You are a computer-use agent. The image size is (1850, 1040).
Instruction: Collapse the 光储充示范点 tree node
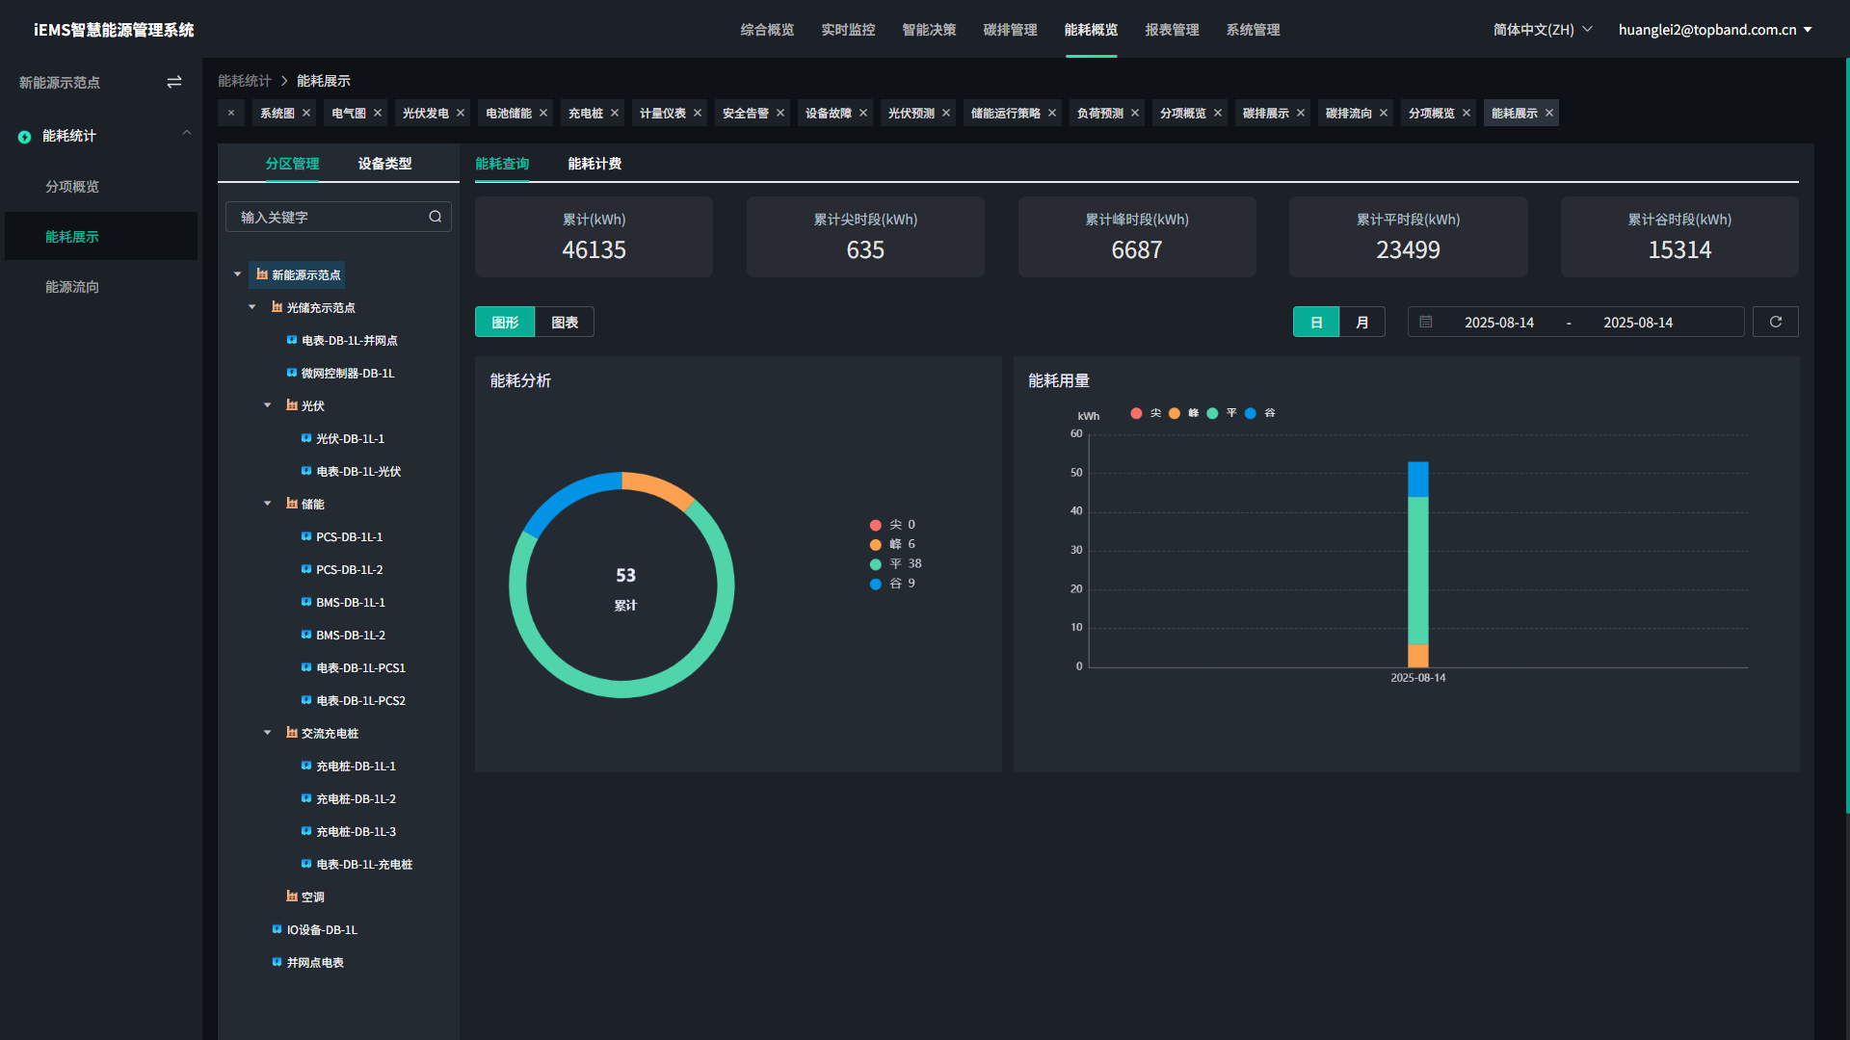pos(252,307)
